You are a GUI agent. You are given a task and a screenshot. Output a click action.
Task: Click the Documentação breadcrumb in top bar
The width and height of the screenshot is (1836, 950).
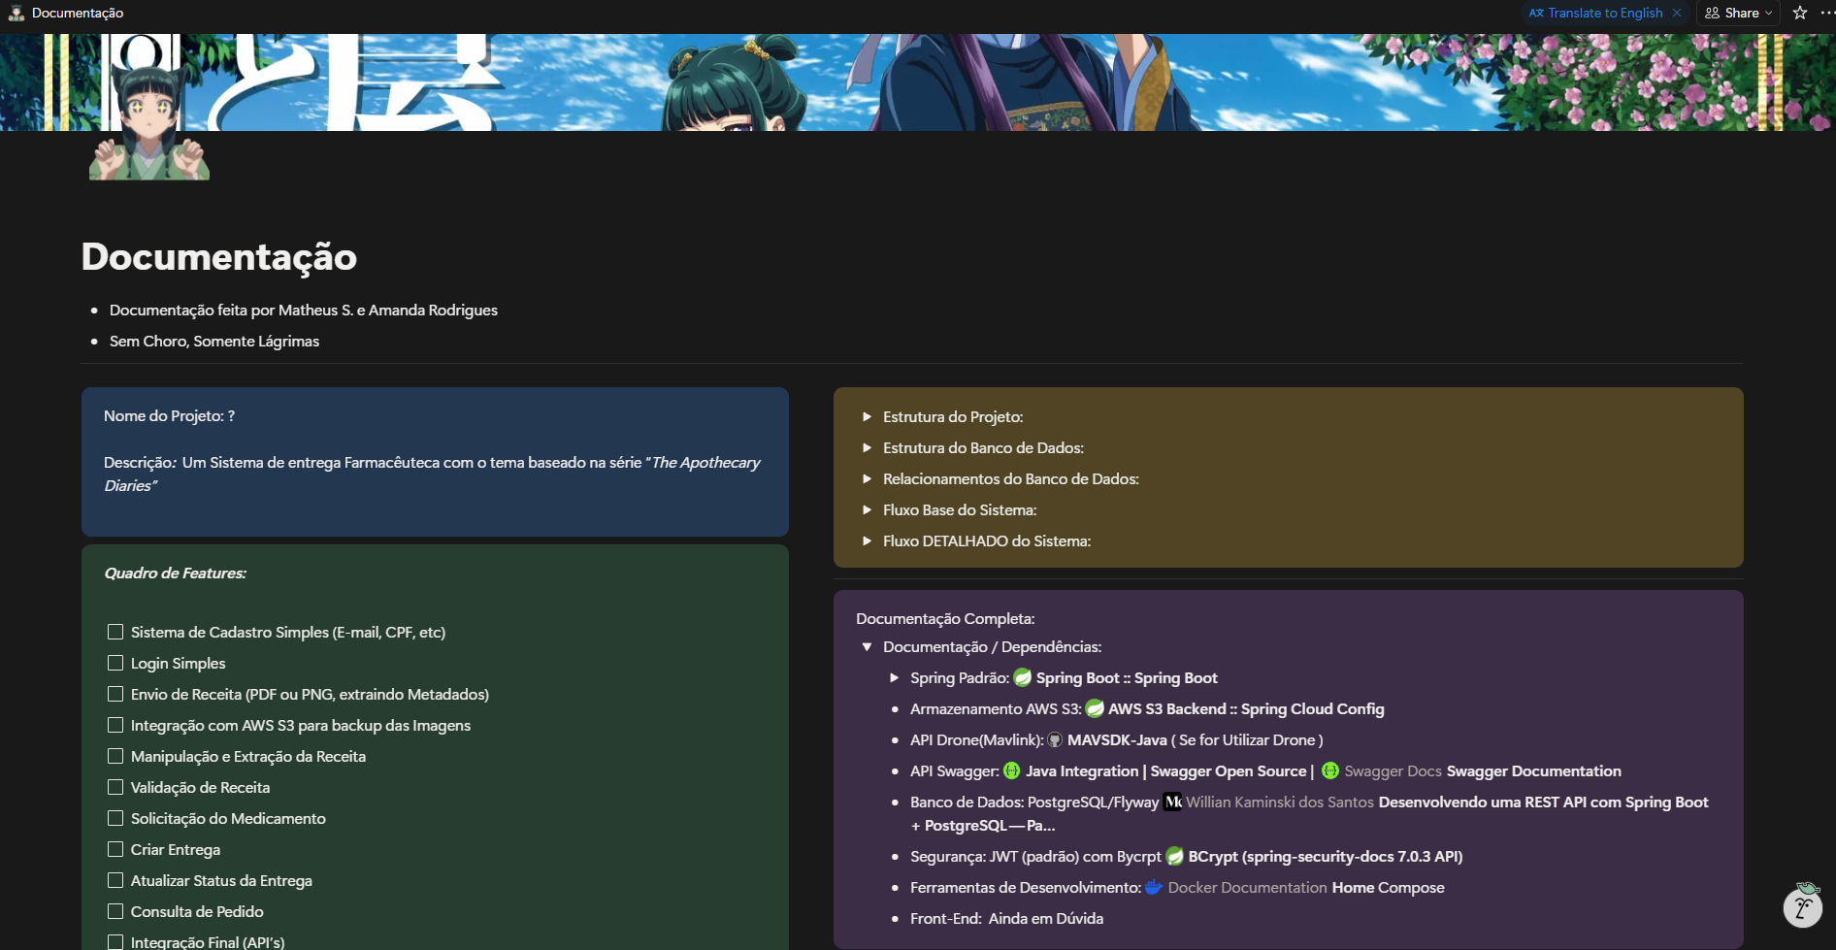(x=78, y=13)
